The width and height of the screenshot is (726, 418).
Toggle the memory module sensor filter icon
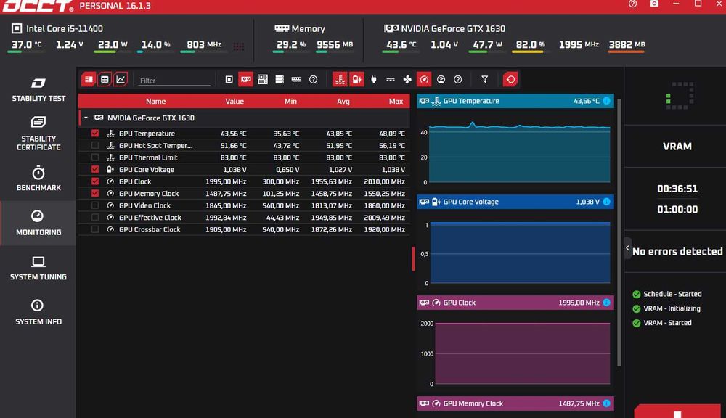coord(296,80)
